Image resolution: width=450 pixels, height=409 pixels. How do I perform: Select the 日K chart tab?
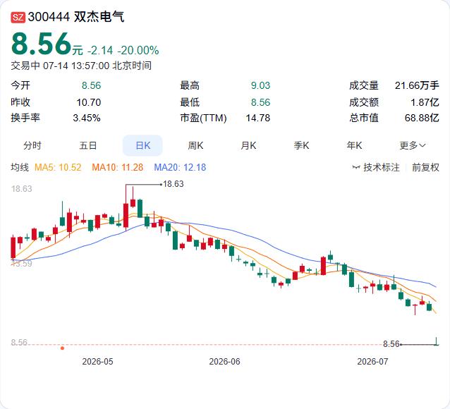142,145
